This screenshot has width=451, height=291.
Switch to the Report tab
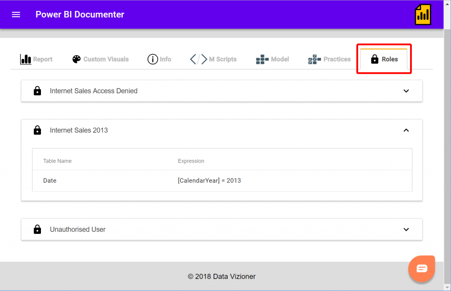coord(36,59)
